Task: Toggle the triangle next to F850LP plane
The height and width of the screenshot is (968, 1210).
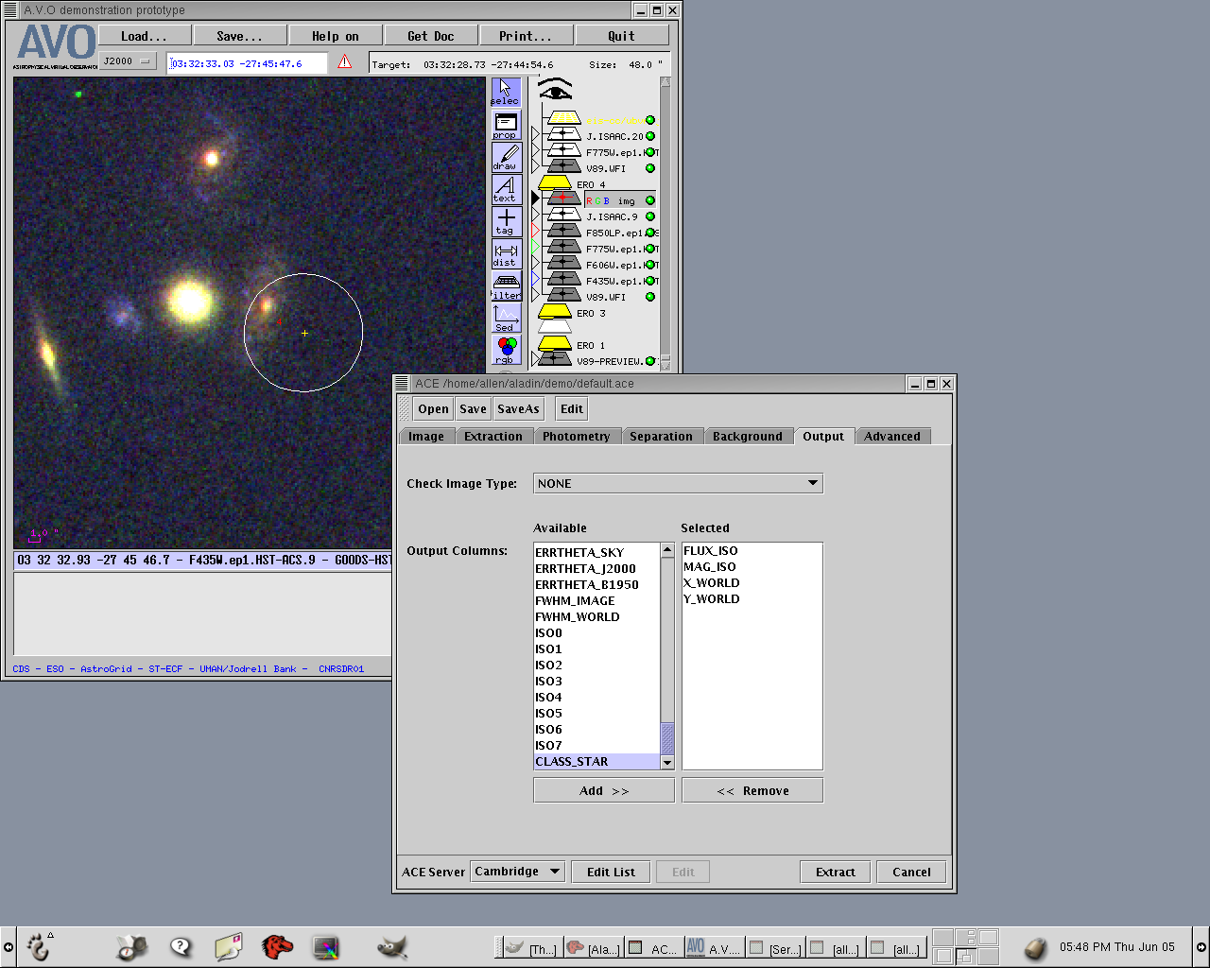Action: pos(535,231)
